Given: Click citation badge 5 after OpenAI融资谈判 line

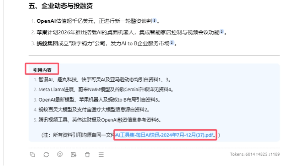Looking at the screenshot, I should pyautogui.click(x=155, y=20).
